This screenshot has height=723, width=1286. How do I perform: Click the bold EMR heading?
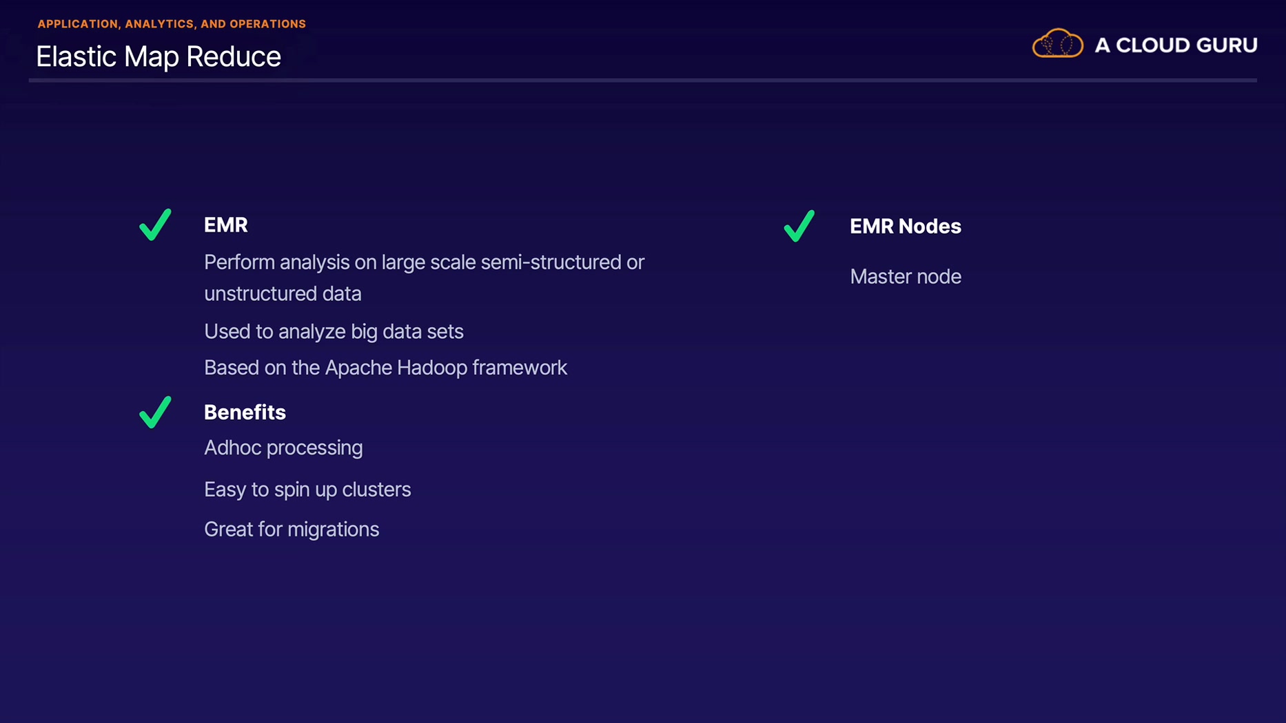(226, 225)
